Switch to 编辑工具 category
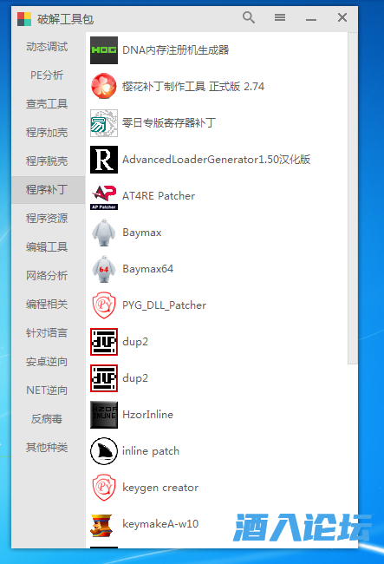Image resolution: width=384 pixels, height=564 pixels. [x=47, y=247]
